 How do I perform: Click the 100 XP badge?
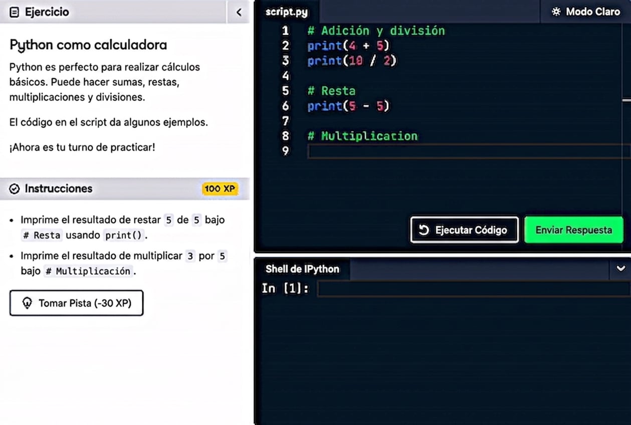coord(220,189)
